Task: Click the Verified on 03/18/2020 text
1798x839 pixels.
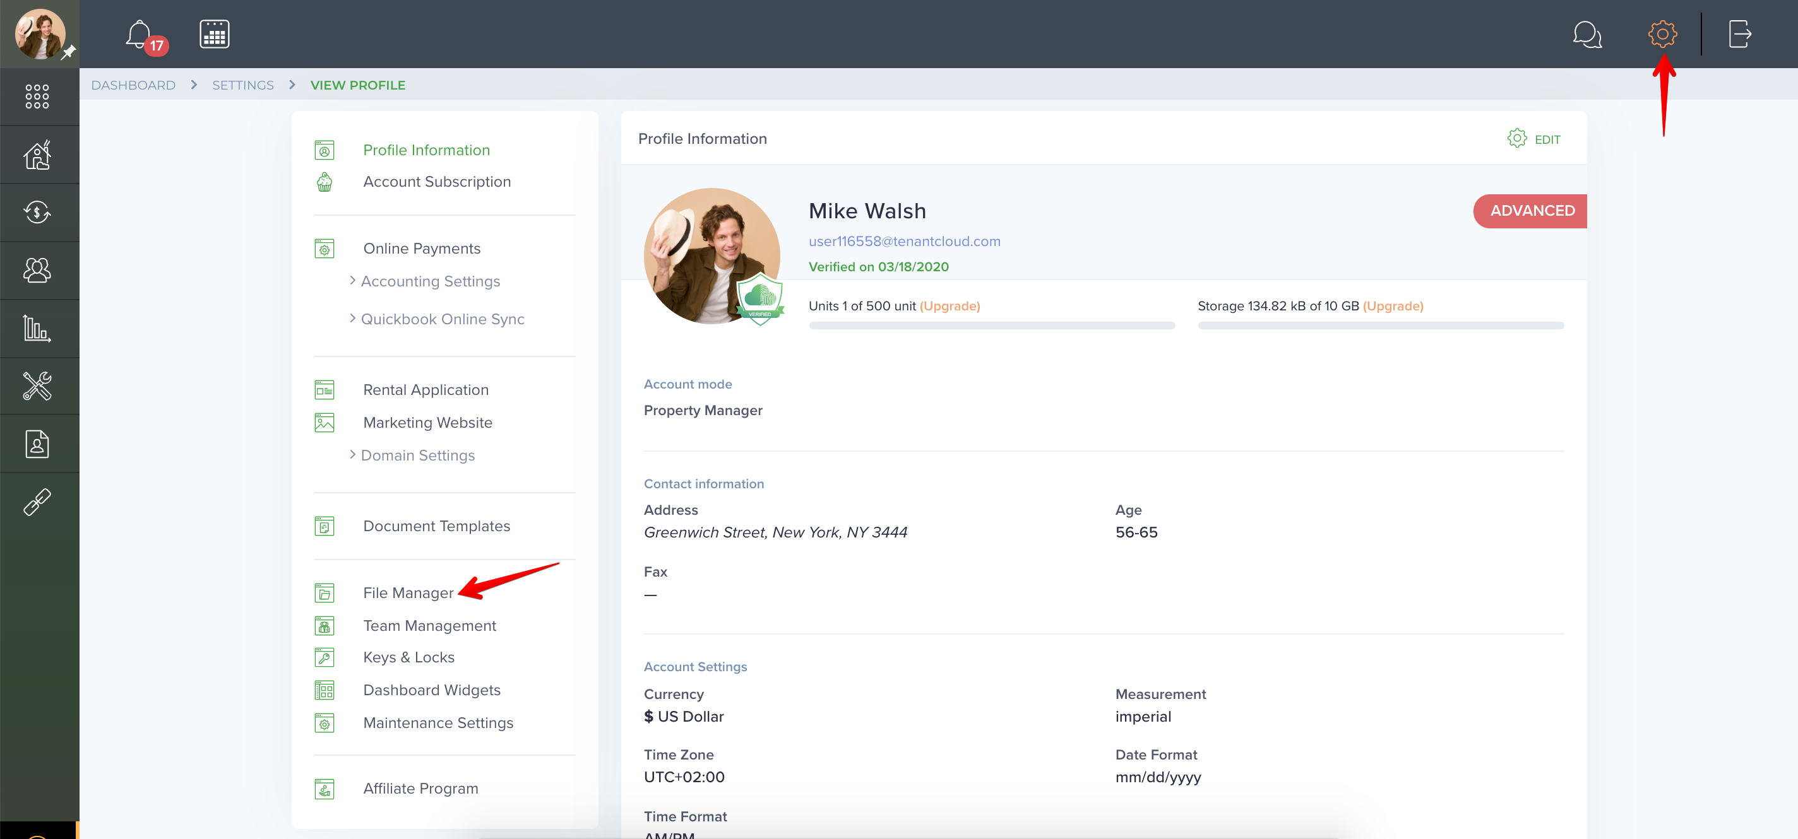Action: [x=878, y=267]
